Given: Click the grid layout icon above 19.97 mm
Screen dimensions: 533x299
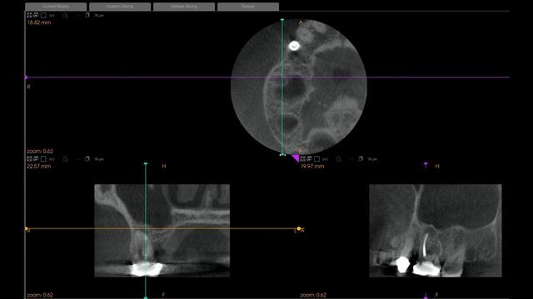Looking at the screenshot, I should pos(303,159).
